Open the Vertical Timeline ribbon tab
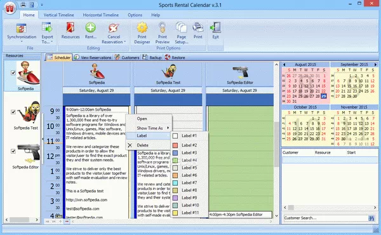The width and height of the screenshot is (381, 235). [x=59, y=15]
